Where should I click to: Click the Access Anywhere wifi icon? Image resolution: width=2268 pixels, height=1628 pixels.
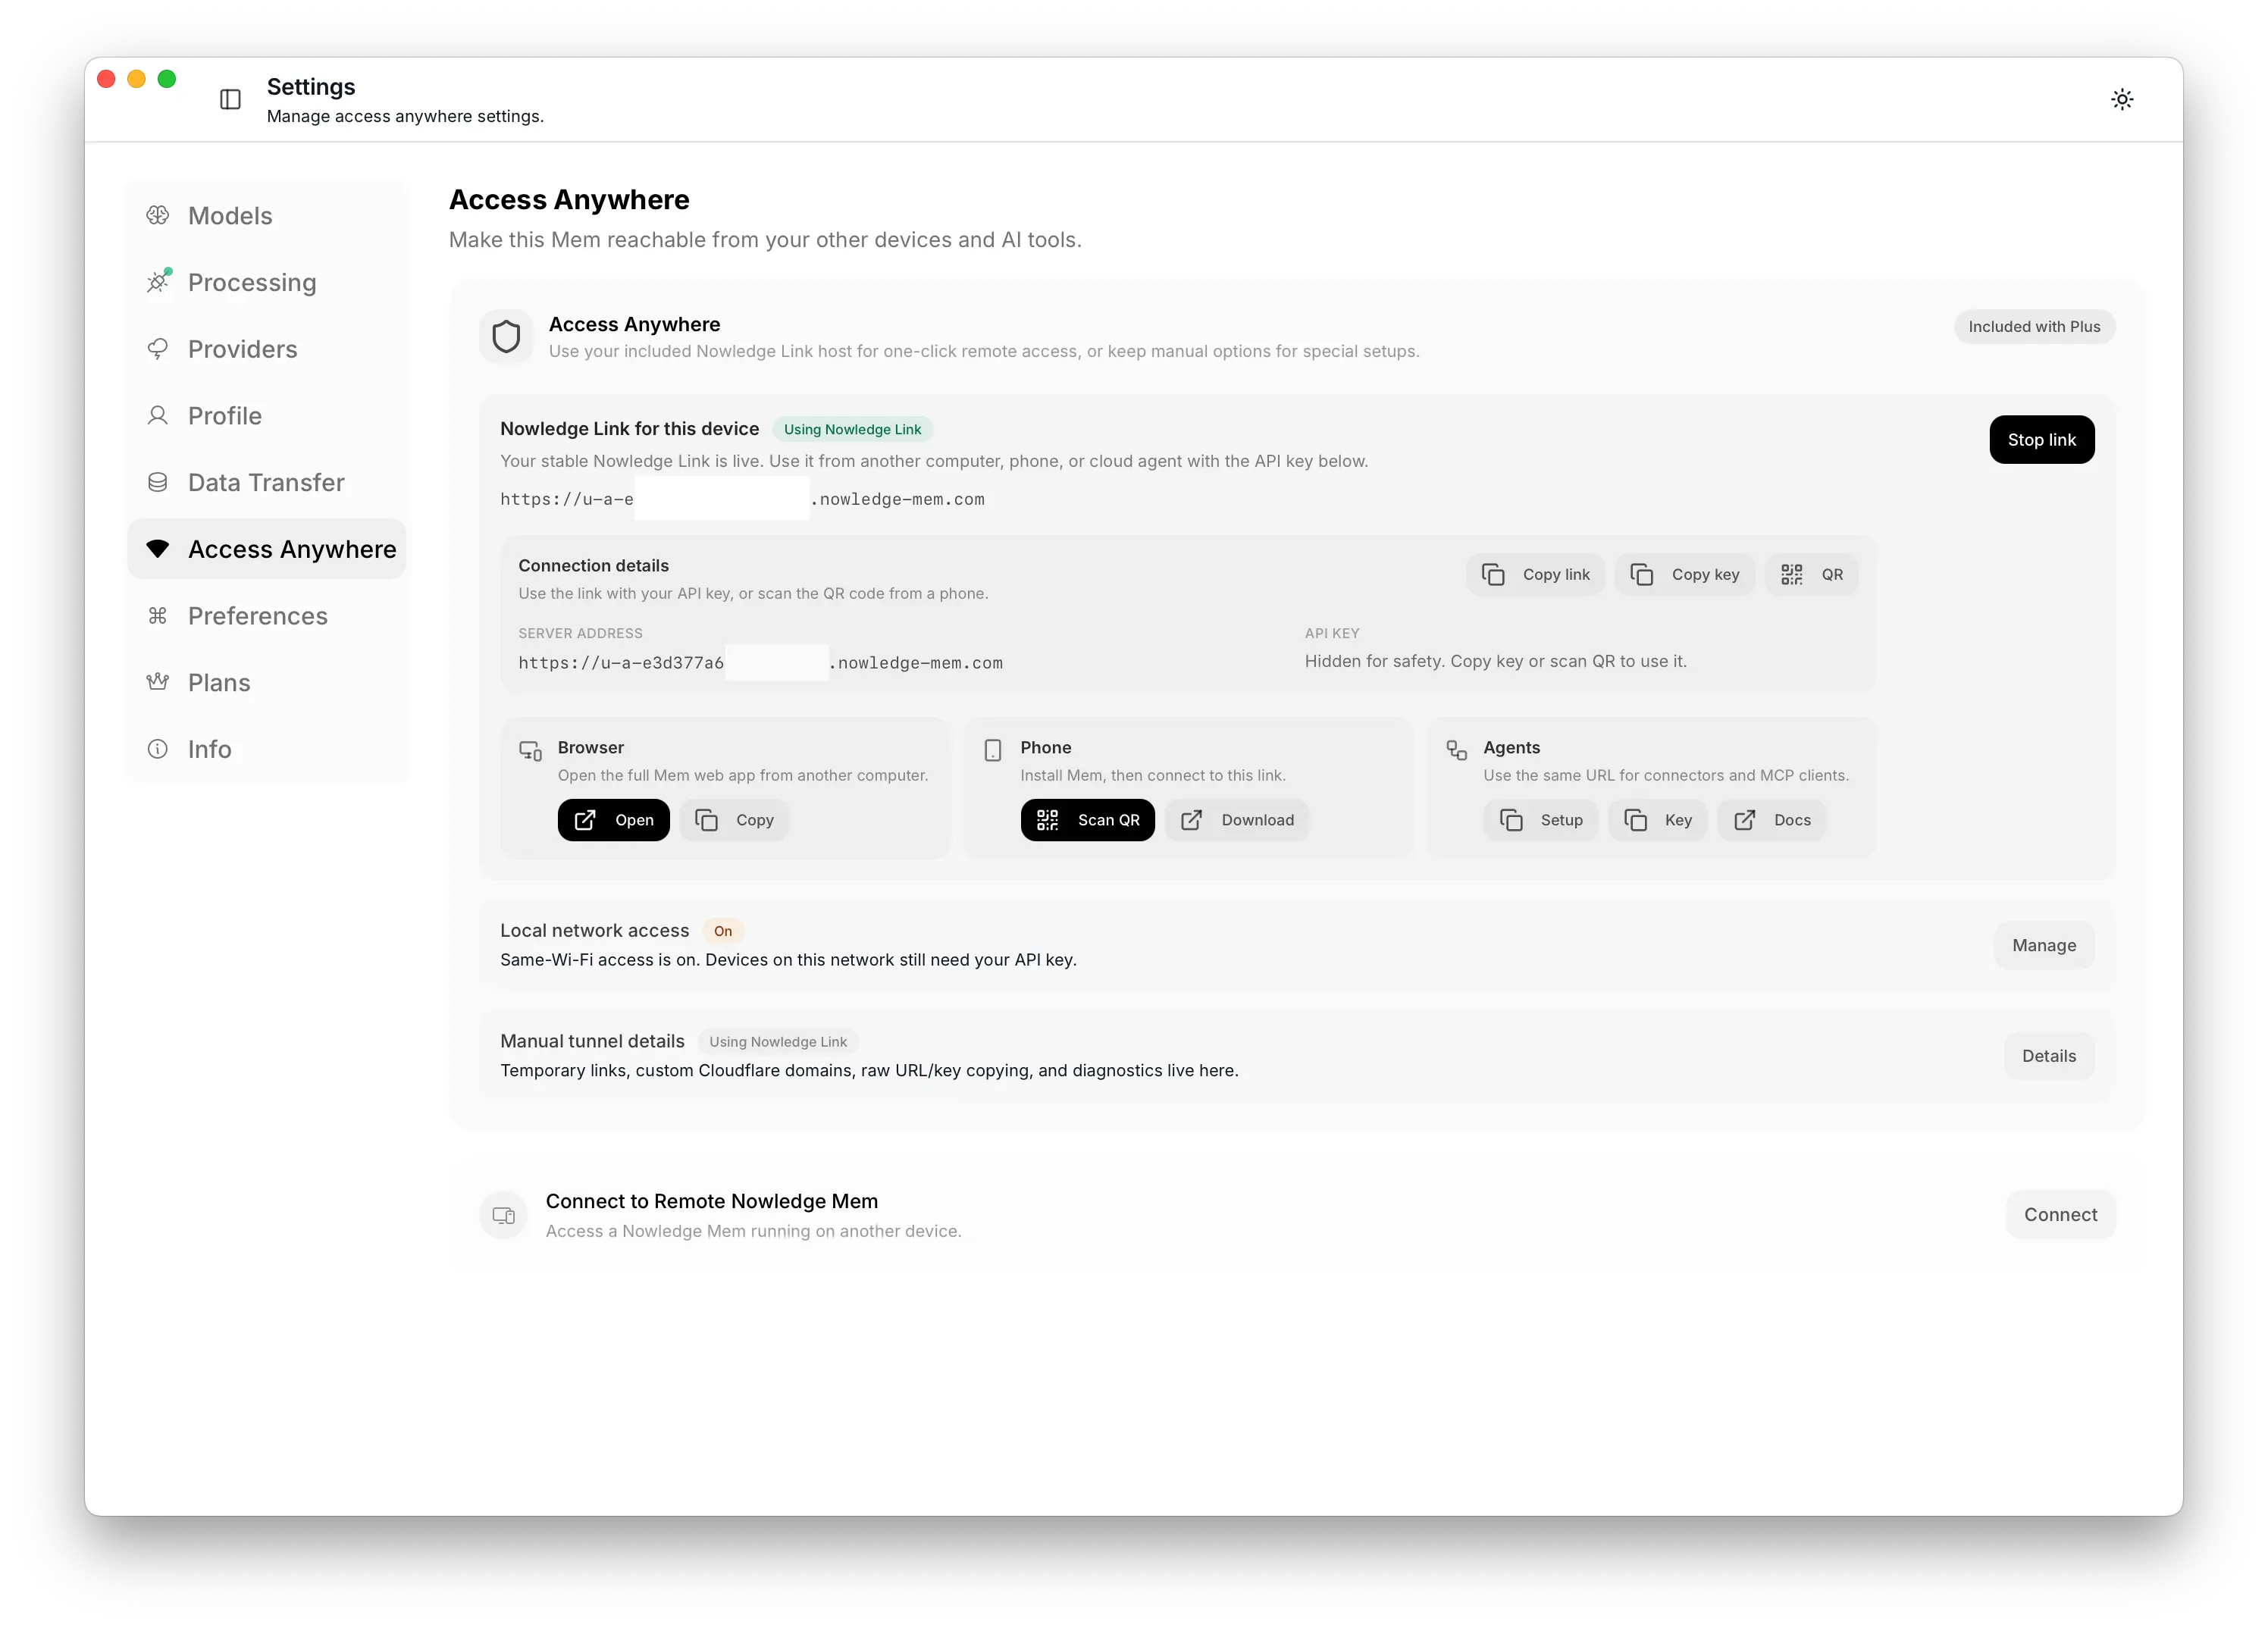158,549
